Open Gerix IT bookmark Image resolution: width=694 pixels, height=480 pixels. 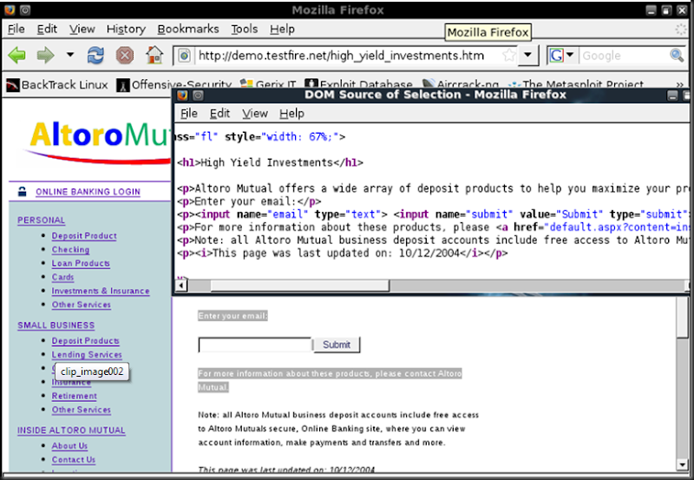(268, 83)
